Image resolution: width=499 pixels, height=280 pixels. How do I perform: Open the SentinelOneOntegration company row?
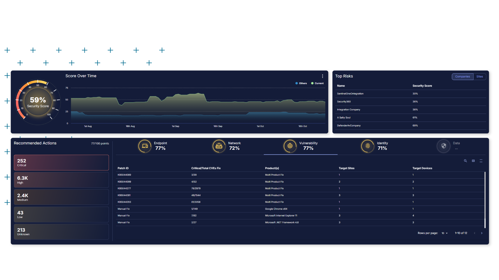350,94
